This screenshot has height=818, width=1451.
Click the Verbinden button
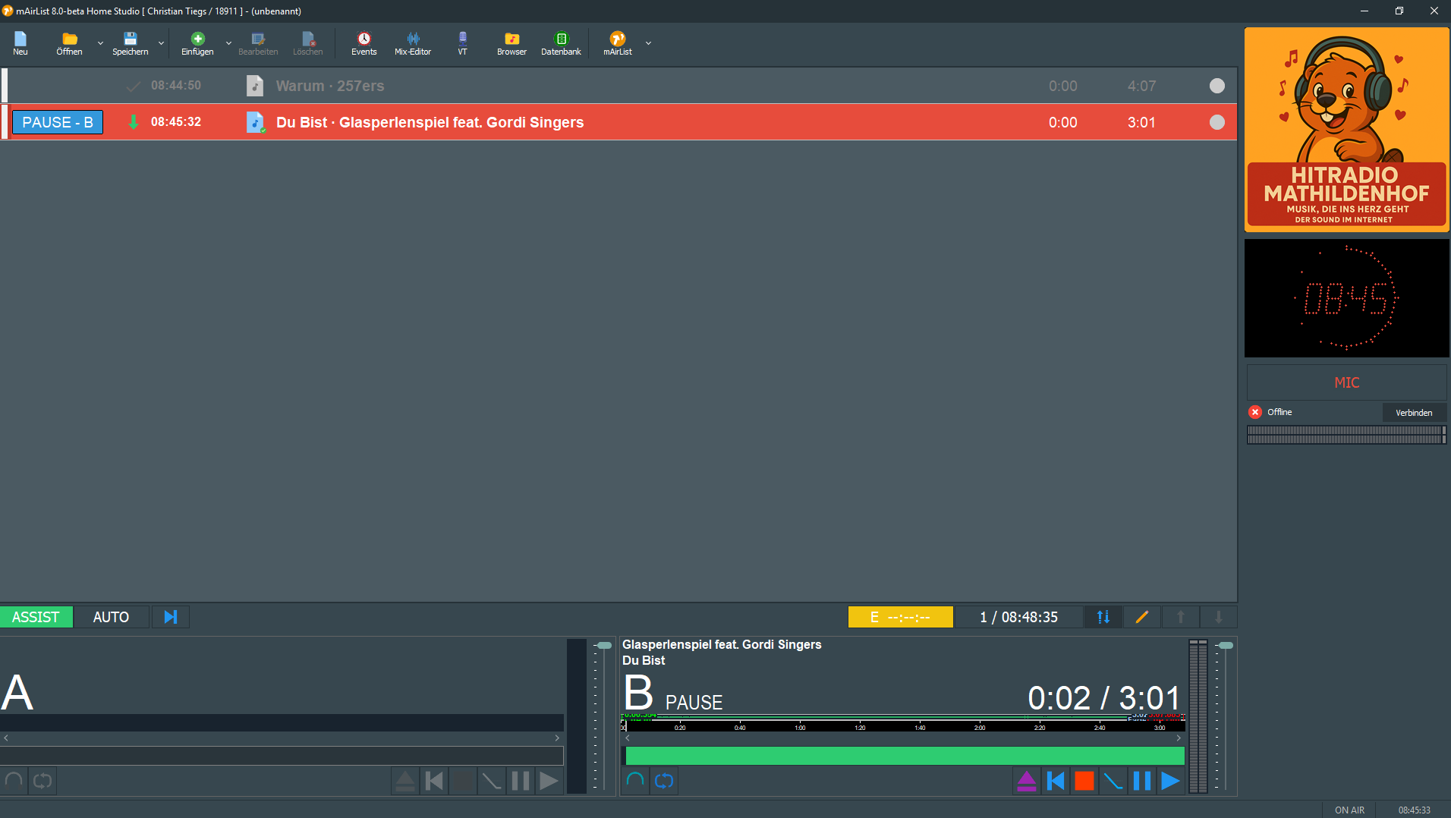click(1414, 413)
